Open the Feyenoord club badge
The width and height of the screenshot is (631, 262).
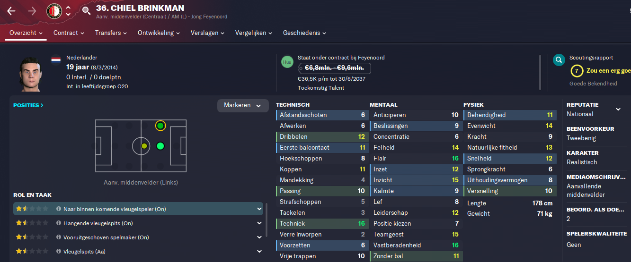pos(54,11)
